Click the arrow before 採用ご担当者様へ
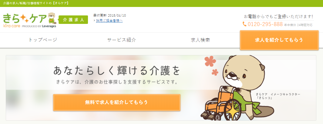Viewport: 323px width, 124px height. (94, 21)
